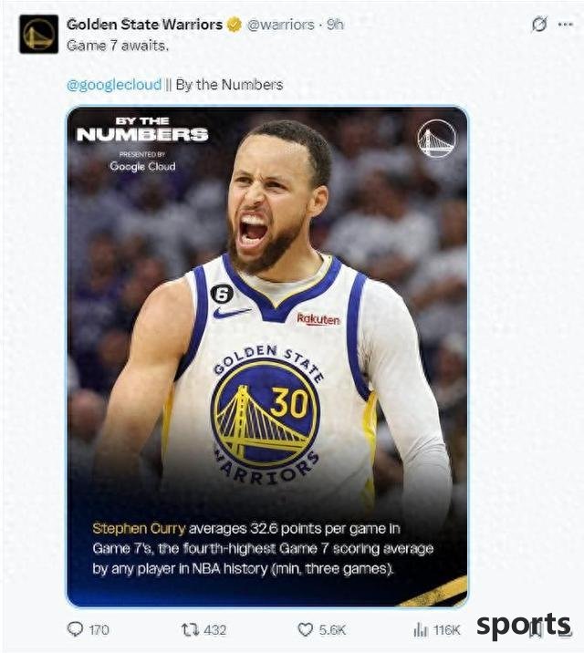Click the 116K views count
Image resolution: width=584 pixels, height=653 pixels.
tap(446, 629)
